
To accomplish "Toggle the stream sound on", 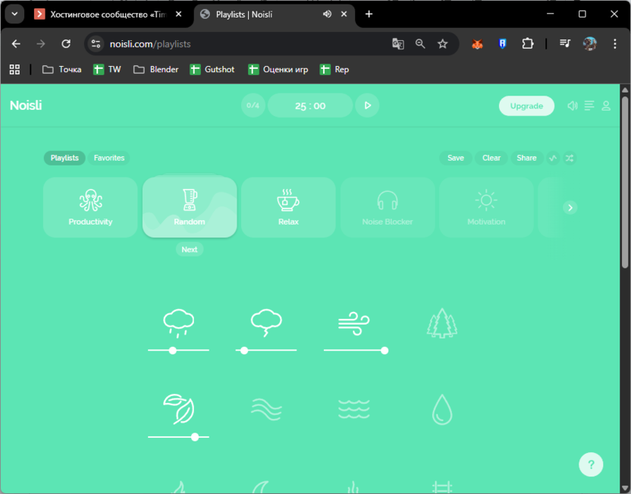I will tap(265, 409).
